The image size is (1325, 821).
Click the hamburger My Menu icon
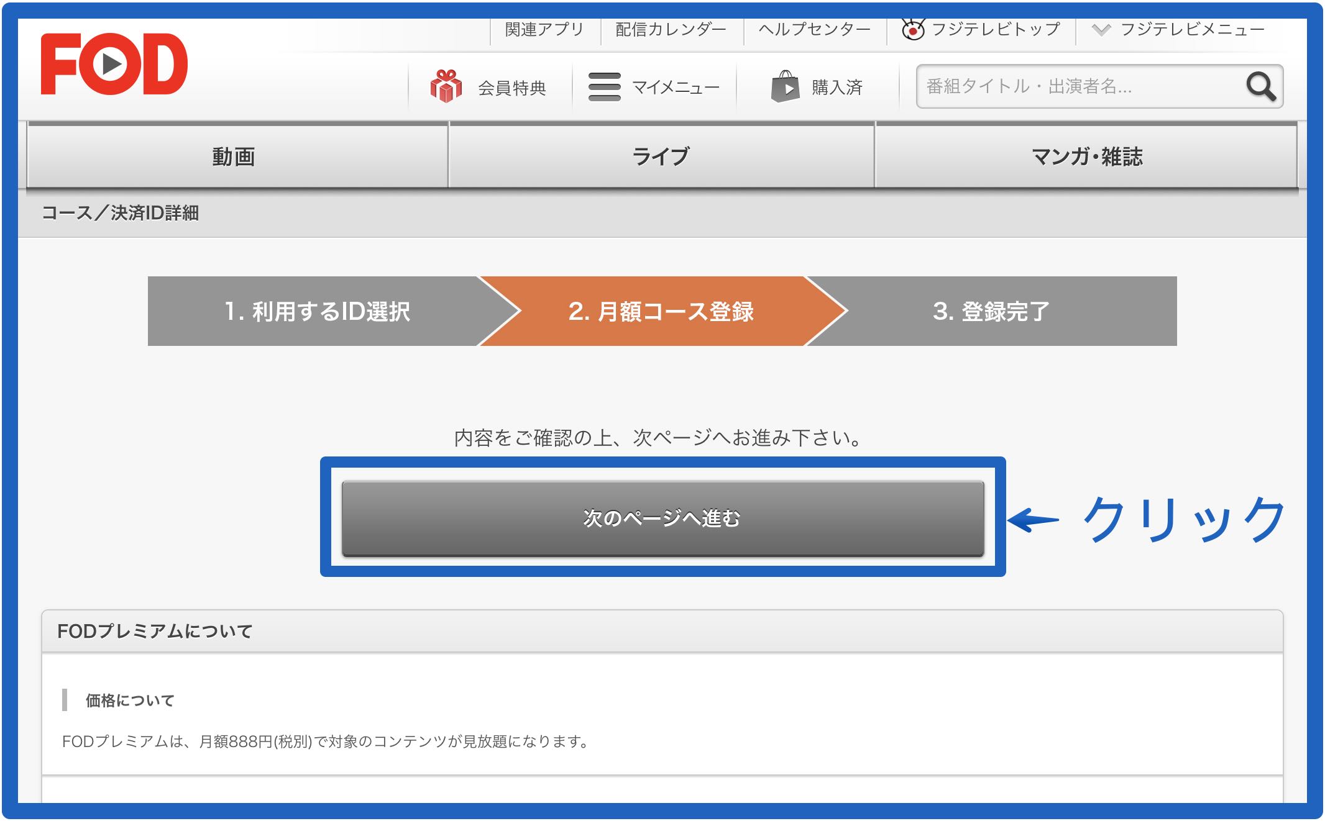pyautogui.click(x=604, y=87)
